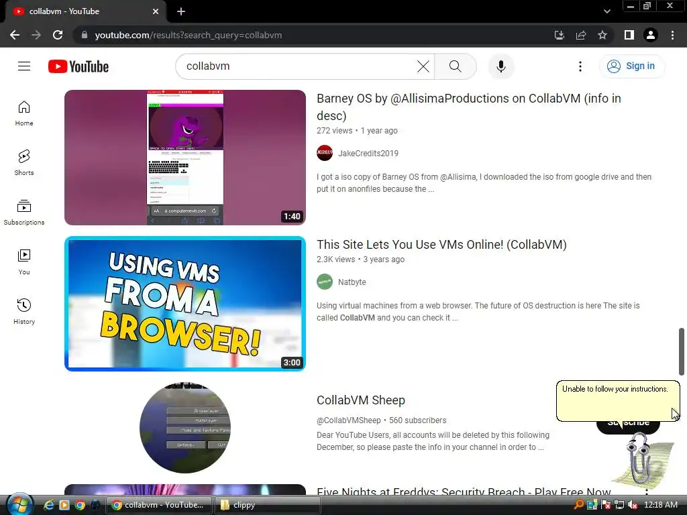
Task: Open the Chrome profile avatar menu
Action: pyautogui.click(x=651, y=35)
